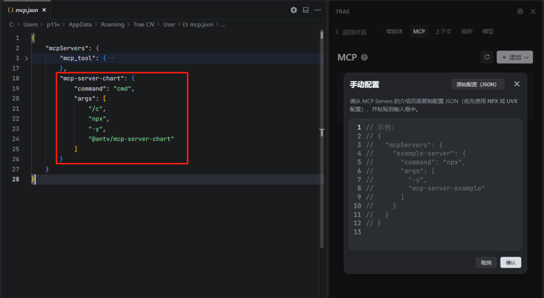Viewport: 544px width, 298px height.
Task: Close the mcp.json editor tab
Action: click(x=44, y=10)
